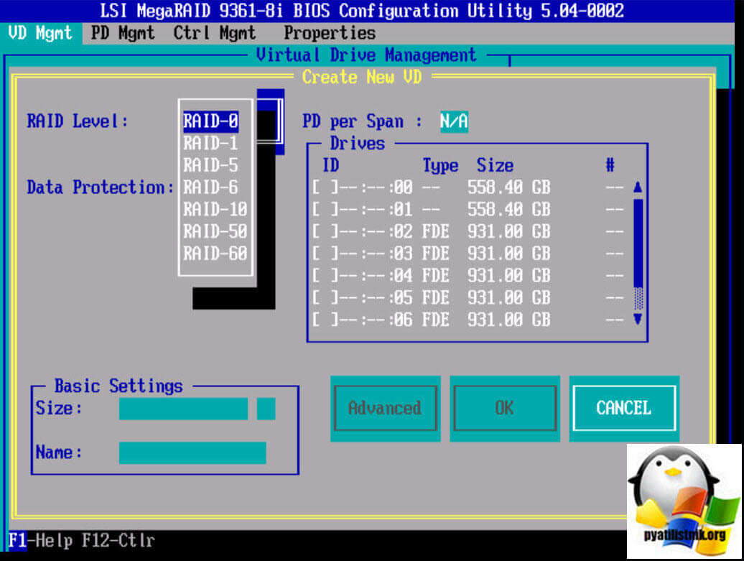Viewport: 744px width, 561px height.
Task: Select drive 03 FDE checkbox
Action: 325,254
